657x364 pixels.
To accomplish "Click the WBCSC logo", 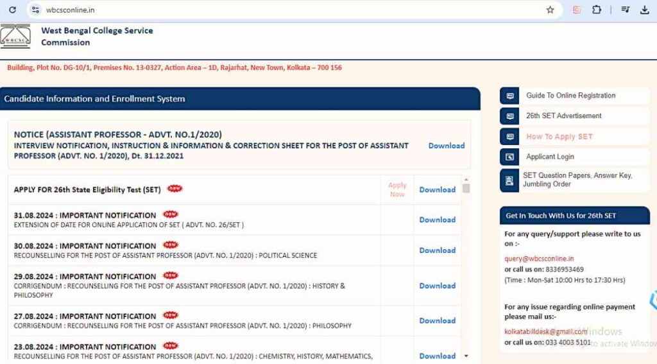I will 15,37.
